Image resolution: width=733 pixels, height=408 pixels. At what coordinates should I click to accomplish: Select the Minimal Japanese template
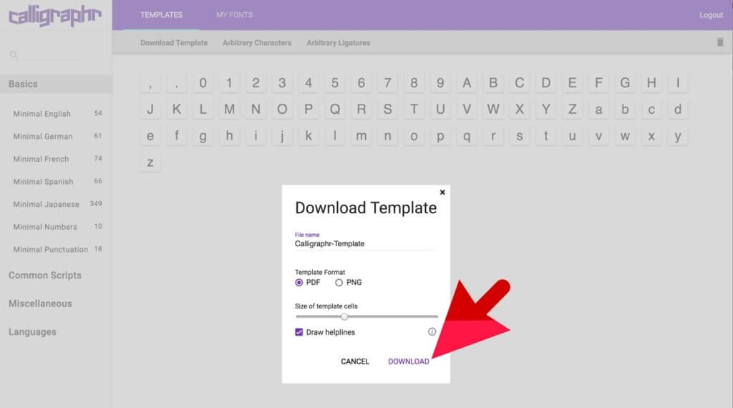click(56, 204)
